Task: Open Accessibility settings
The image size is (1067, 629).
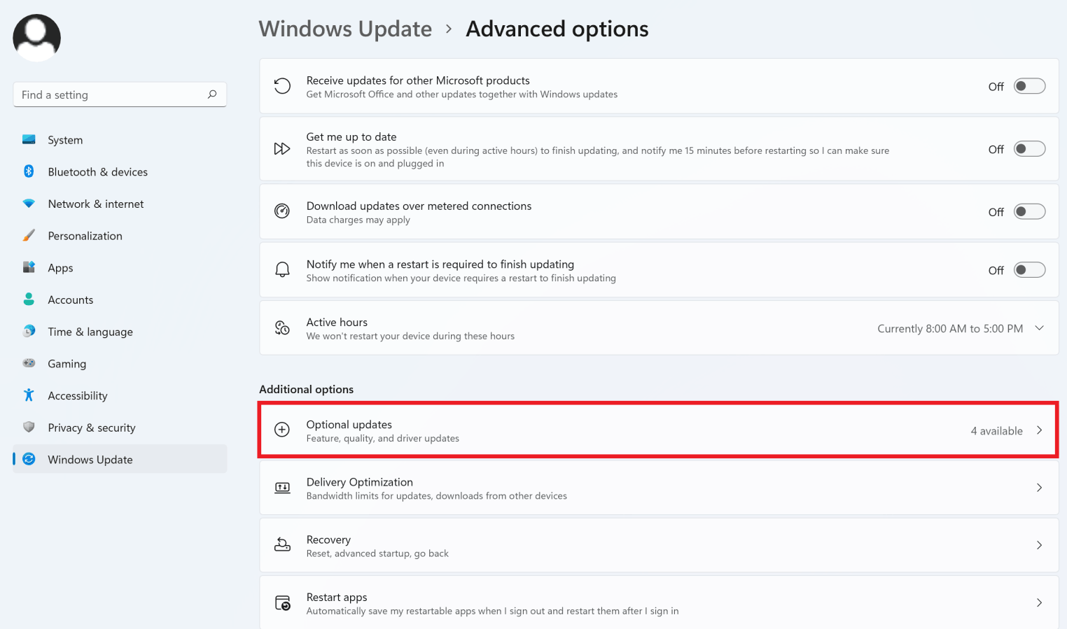Action: coord(29,395)
